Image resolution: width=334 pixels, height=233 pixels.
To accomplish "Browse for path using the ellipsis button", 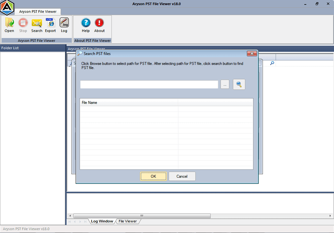I will tap(225, 84).
